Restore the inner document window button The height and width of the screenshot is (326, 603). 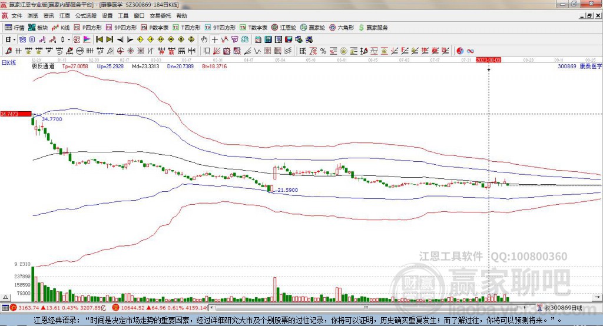coord(589,16)
